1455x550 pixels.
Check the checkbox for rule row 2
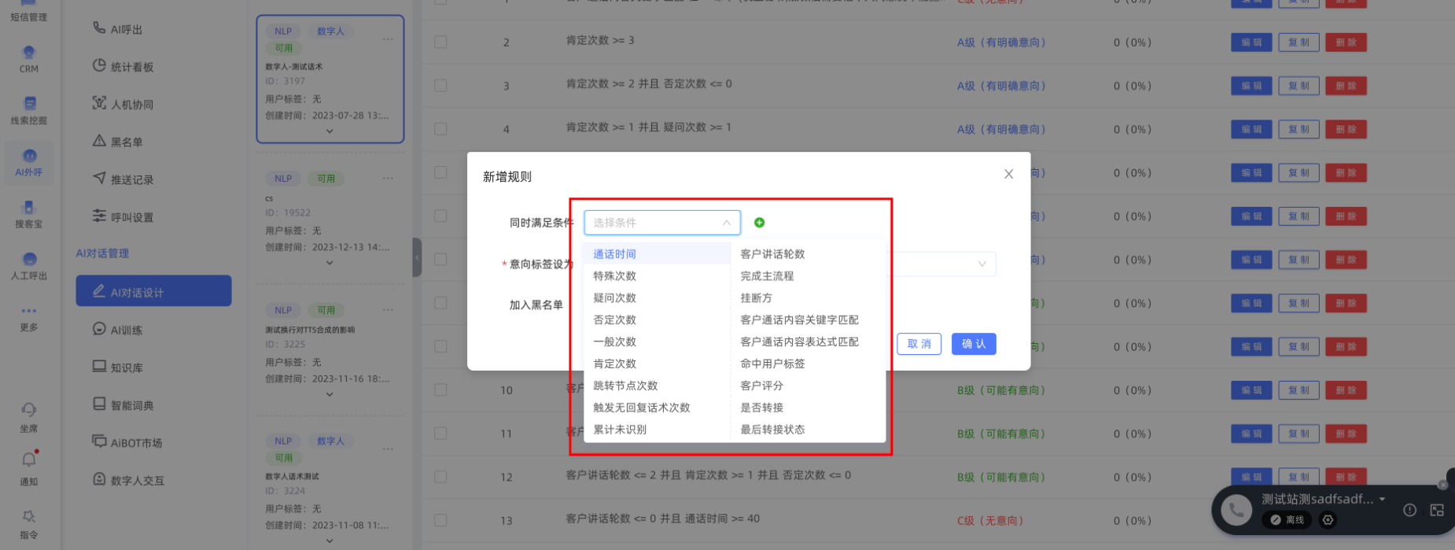(x=440, y=42)
